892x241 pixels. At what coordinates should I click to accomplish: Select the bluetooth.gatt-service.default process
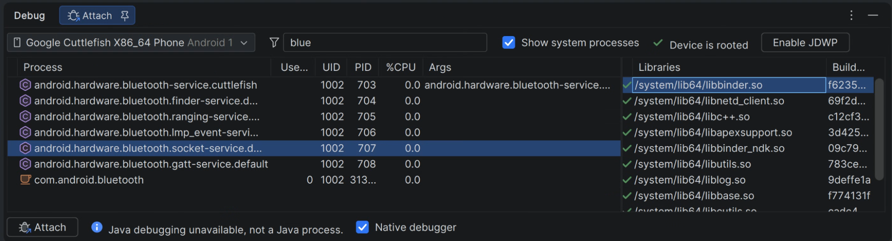pos(314,164)
